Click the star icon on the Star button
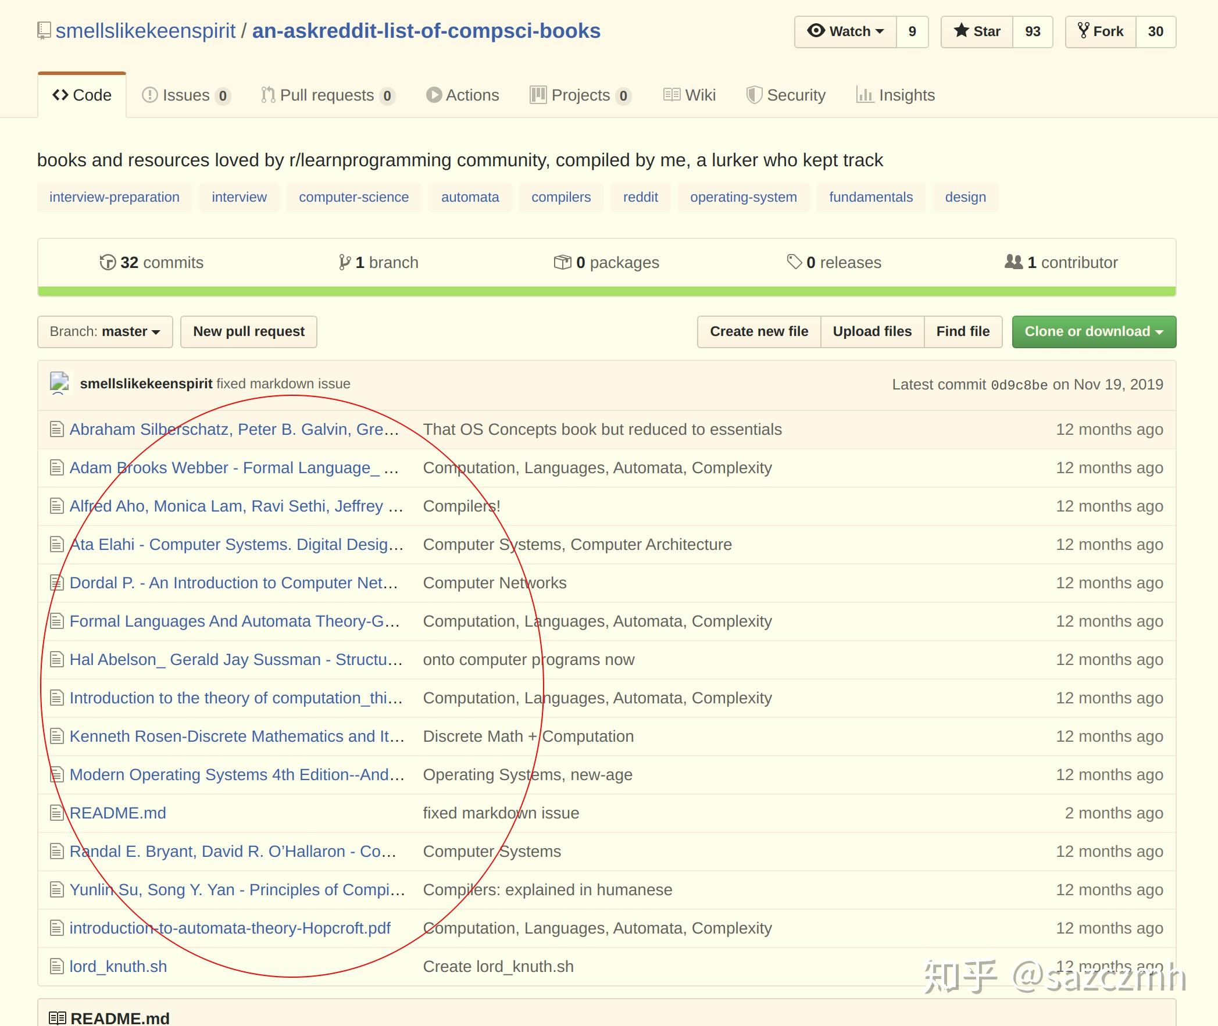 [x=962, y=30]
